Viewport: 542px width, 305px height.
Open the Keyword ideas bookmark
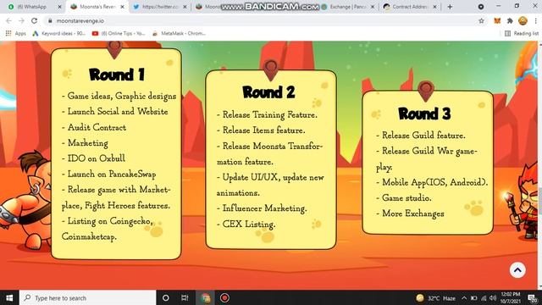click(x=58, y=34)
